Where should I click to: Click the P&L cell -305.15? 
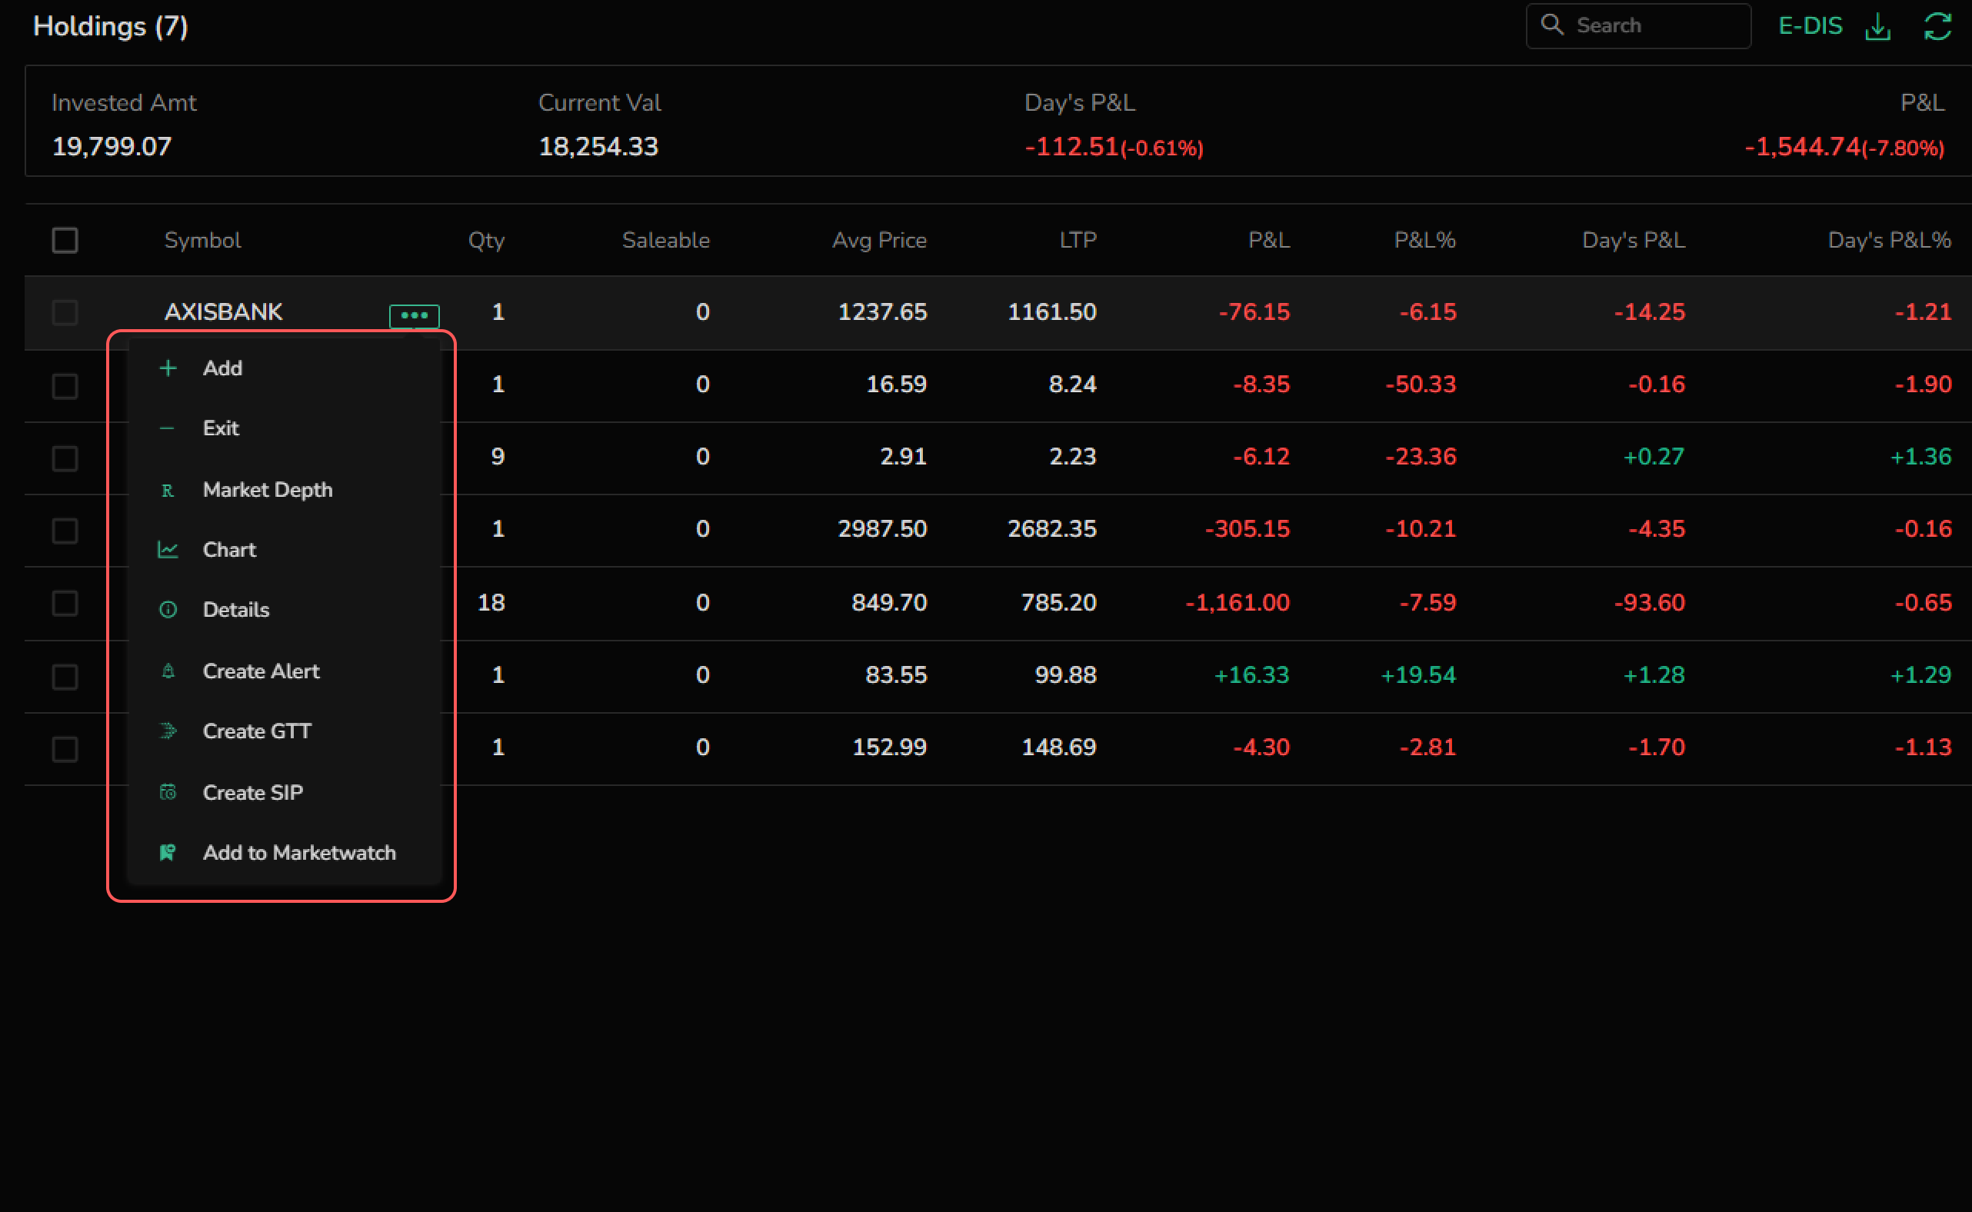pos(1247,528)
